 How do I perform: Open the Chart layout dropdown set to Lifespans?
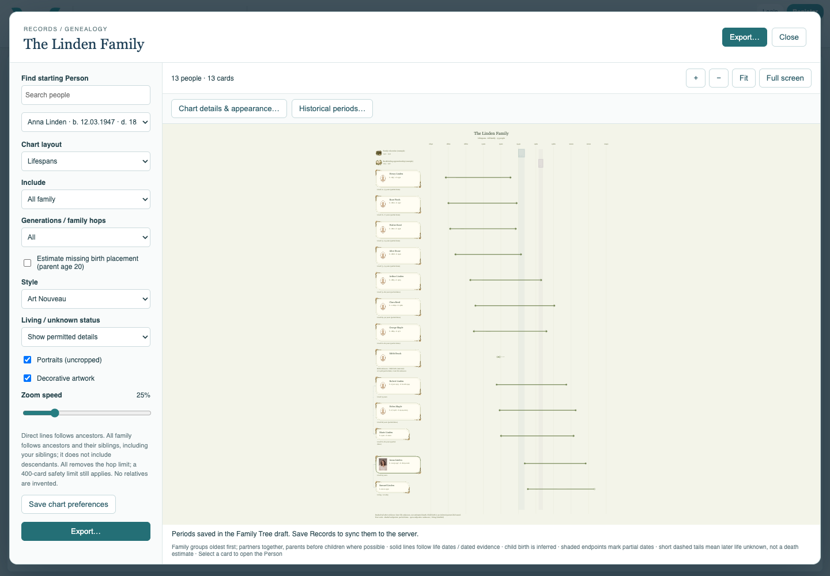86,161
